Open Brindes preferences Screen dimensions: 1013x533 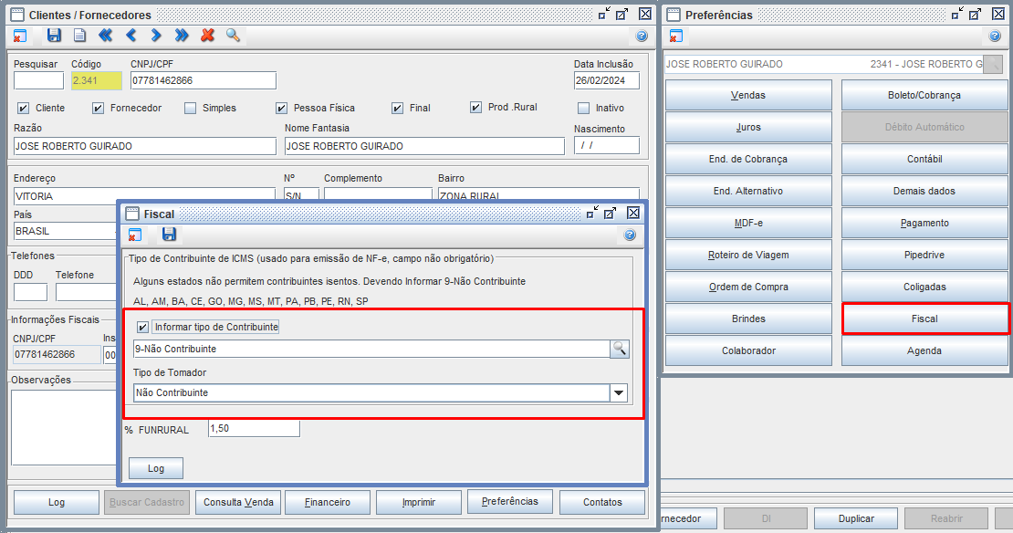coord(748,319)
